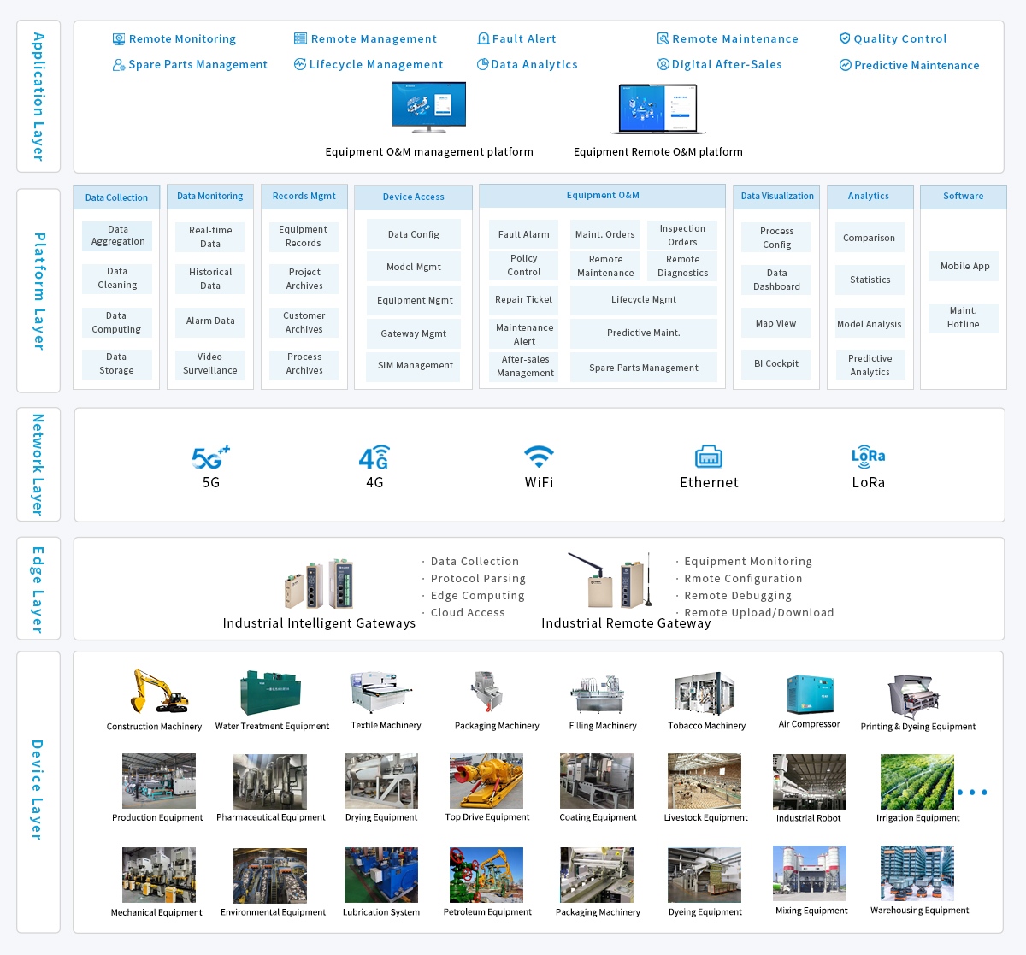The width and height of the screenshot is (1026, 955).
Task: Click the SIM Management box
Action: [x=415, y=366]
